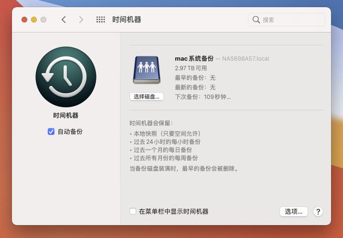Click the 最新的备份：无 line
This screenshot has height=238, width=343.
(x=195, y=88)
